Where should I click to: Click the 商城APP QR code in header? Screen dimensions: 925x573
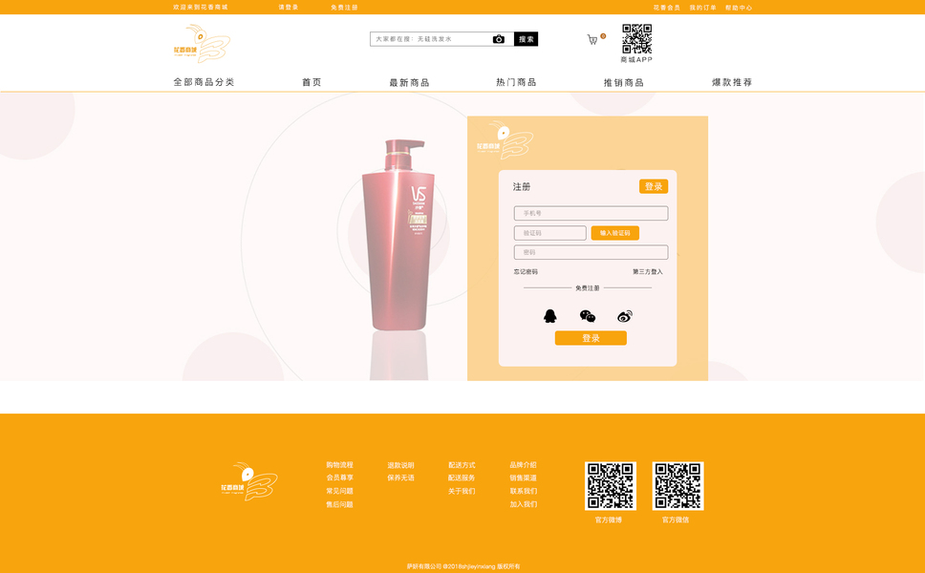pyautogui.click(x=636, y=39)
